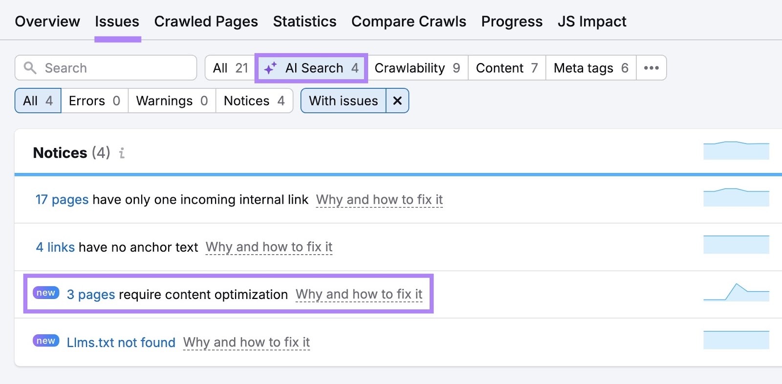The width and height of the screenshot is (782, 384).
Task: Click Why and how to fix Llms.txt issue
Action: tap(246, 342)
